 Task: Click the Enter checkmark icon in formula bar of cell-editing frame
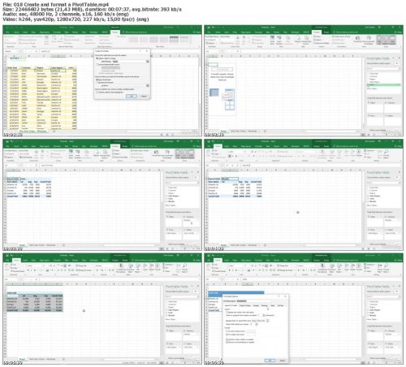pos(232,166)
